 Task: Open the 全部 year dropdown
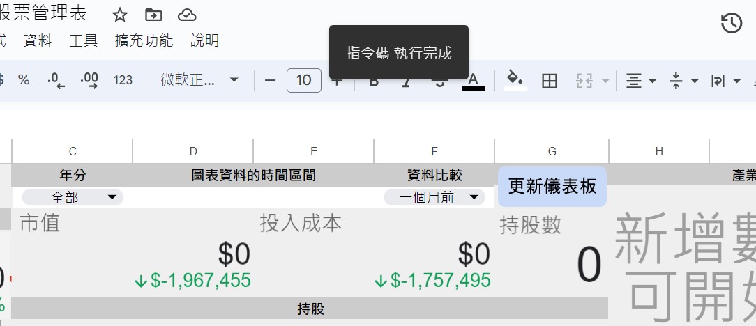coord(73,198)
